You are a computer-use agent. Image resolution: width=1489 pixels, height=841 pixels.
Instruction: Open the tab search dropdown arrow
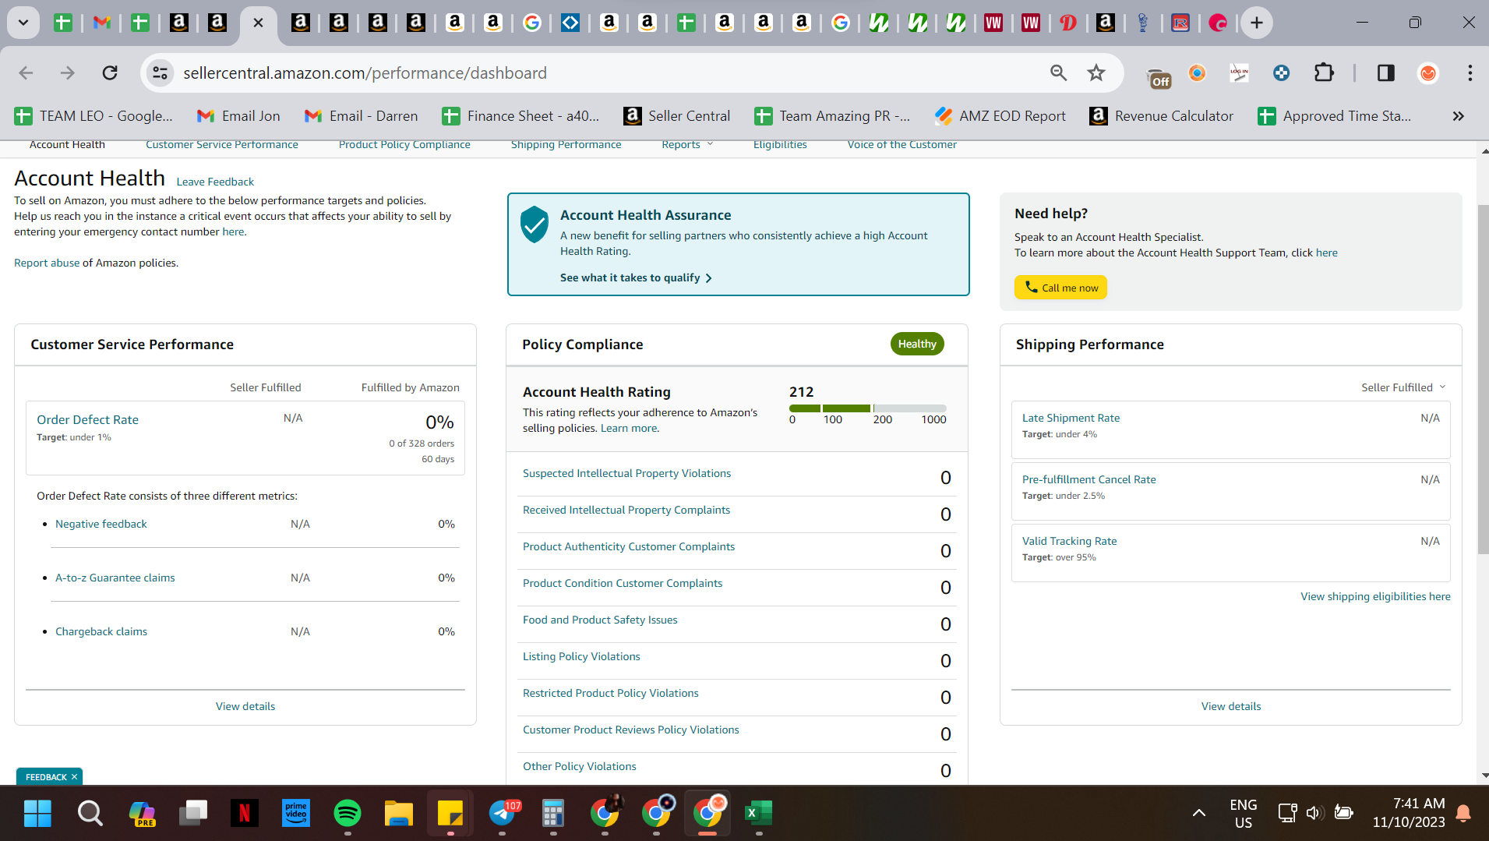click(x=23, y=23)
